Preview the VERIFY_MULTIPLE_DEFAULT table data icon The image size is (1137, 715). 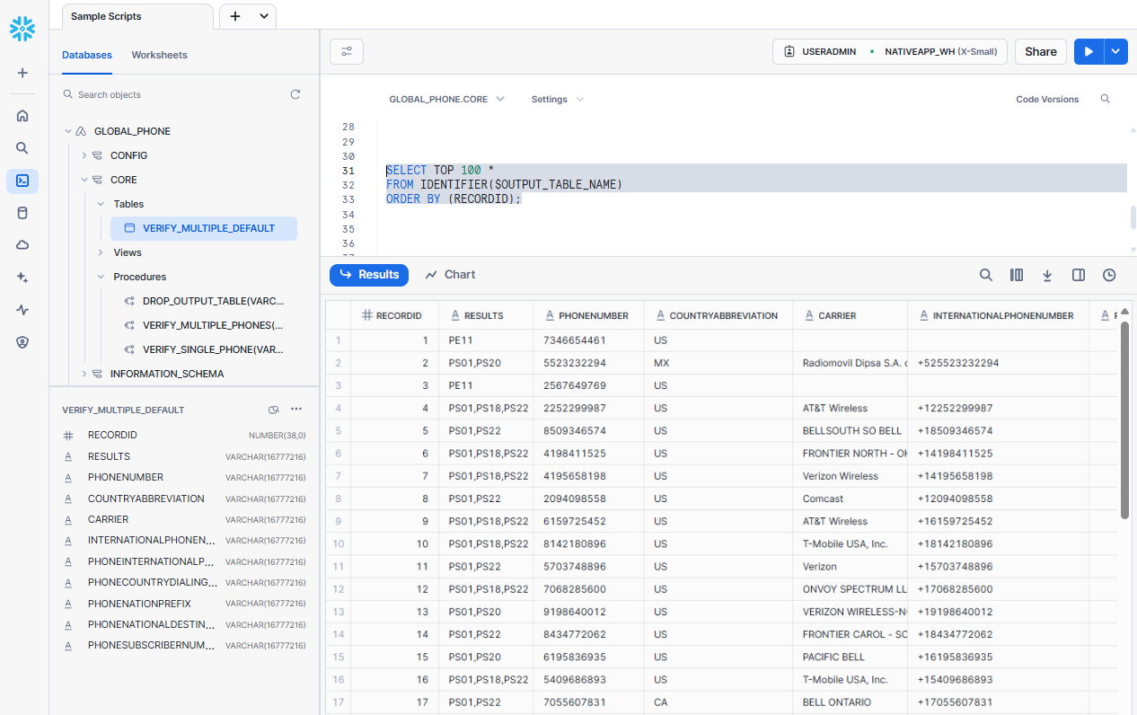pyautogui.click(x=274, y=410)
